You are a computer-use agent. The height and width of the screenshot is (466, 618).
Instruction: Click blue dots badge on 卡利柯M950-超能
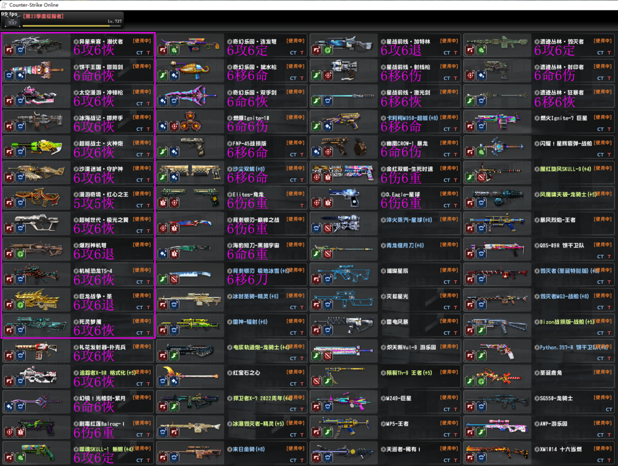[328, 127]
